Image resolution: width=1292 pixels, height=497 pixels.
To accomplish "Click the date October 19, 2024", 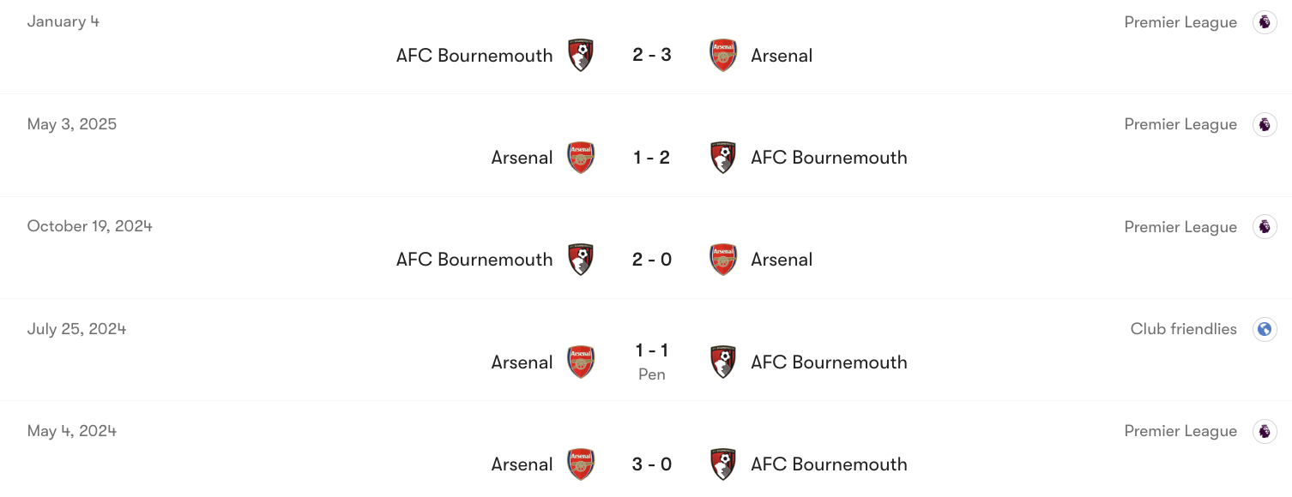I will click(89, 225).
